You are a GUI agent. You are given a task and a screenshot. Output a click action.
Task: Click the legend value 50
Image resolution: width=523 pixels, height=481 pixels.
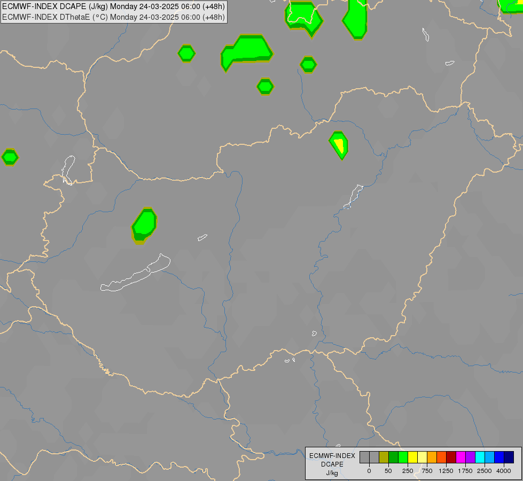point(388,471)
